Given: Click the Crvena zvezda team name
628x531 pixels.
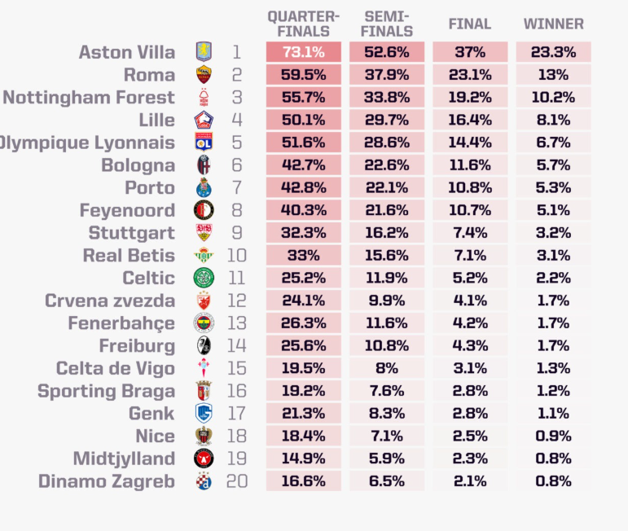Looking at the screenshot, I should click(110, 301).
